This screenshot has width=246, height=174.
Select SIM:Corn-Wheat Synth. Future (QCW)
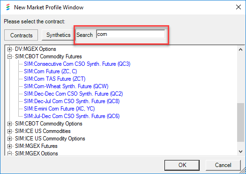click(66, 86)
